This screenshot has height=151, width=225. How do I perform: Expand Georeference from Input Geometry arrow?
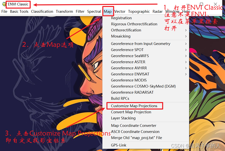[x=186, y=44]
